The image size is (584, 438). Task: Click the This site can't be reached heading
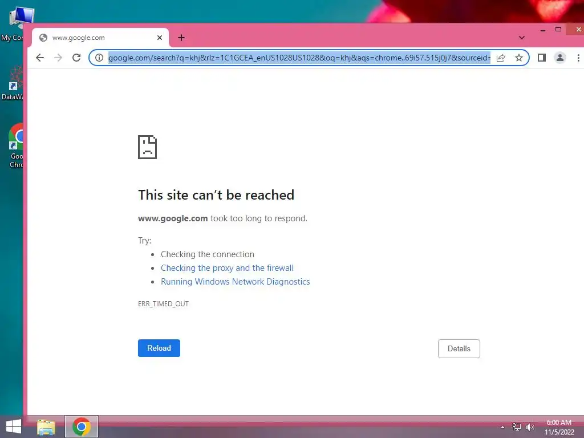216,195
